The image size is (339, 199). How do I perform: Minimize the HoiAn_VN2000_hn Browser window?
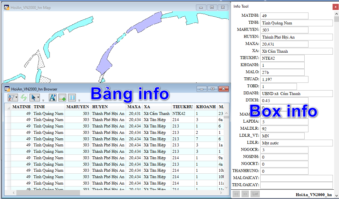coord(202,89)
